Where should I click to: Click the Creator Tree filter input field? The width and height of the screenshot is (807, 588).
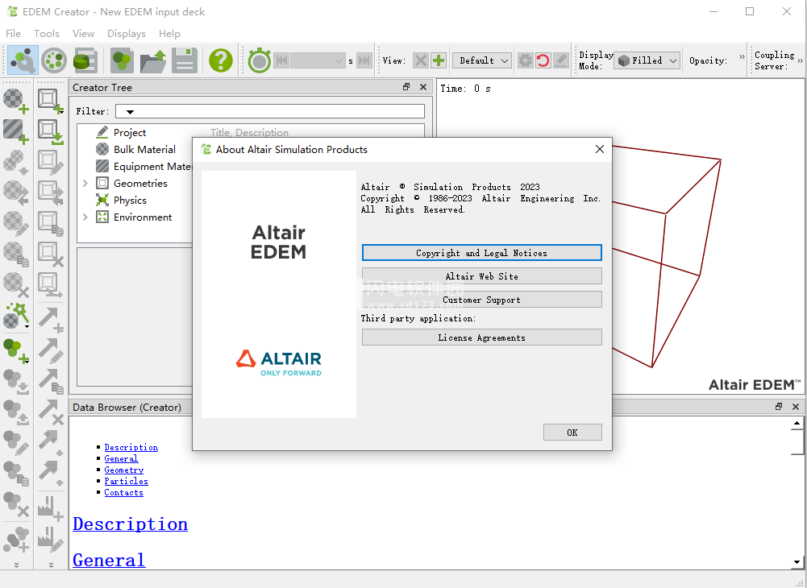(270, 111)
